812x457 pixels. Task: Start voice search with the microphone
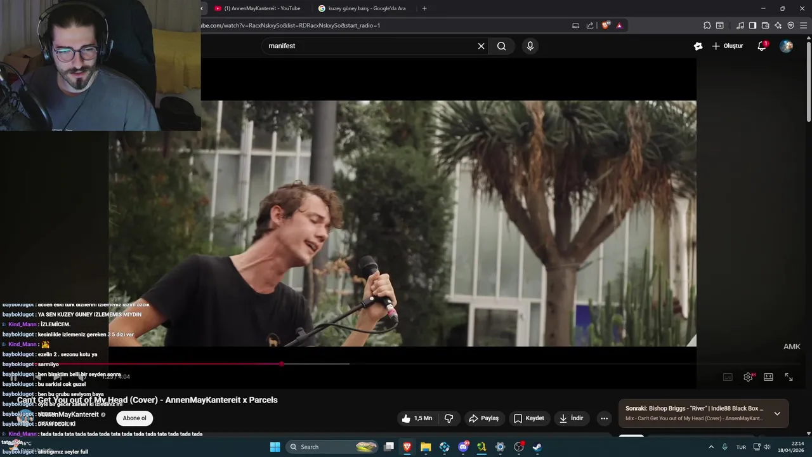coord(530,46)
